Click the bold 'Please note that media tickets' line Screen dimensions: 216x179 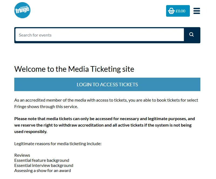tap(104, 119)
